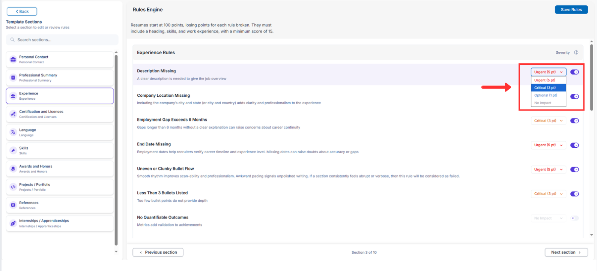Click Save Rules
The height and width of the screenshot is (271, 597).
click(571, 10)
